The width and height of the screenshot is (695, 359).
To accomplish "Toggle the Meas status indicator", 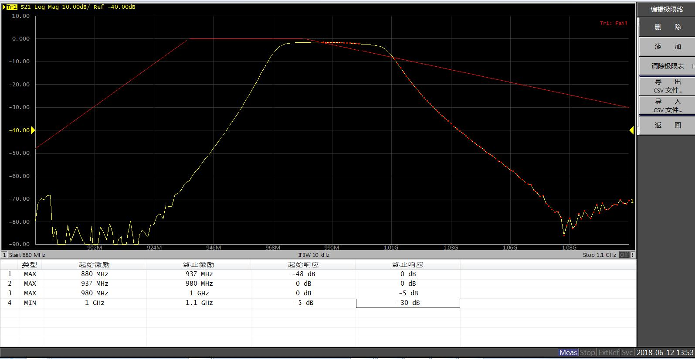I will (x=568, y=352).
